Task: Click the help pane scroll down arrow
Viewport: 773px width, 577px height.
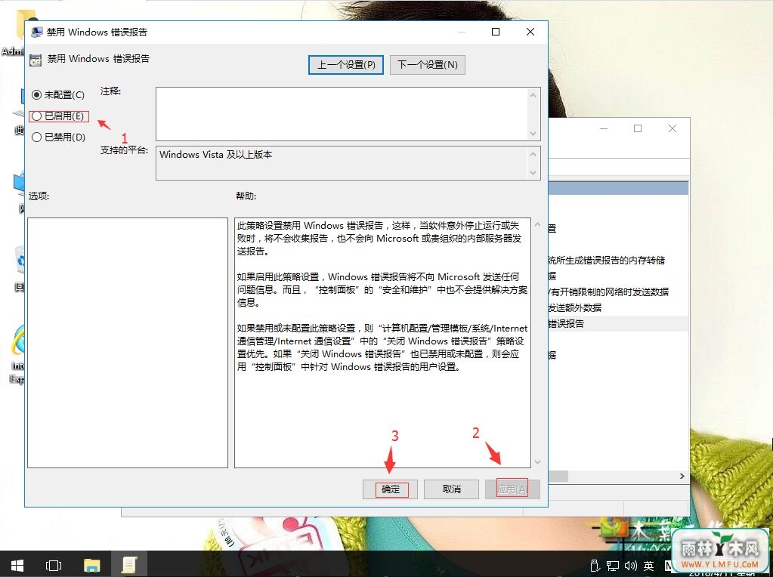Action: (x=537, y=462)
